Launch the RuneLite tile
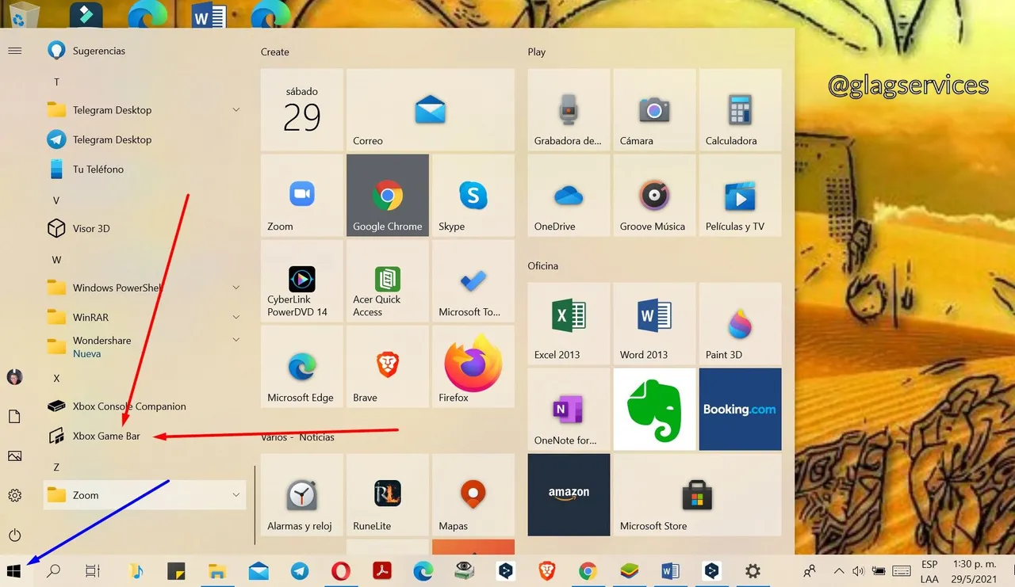 [x=388, y=495]
